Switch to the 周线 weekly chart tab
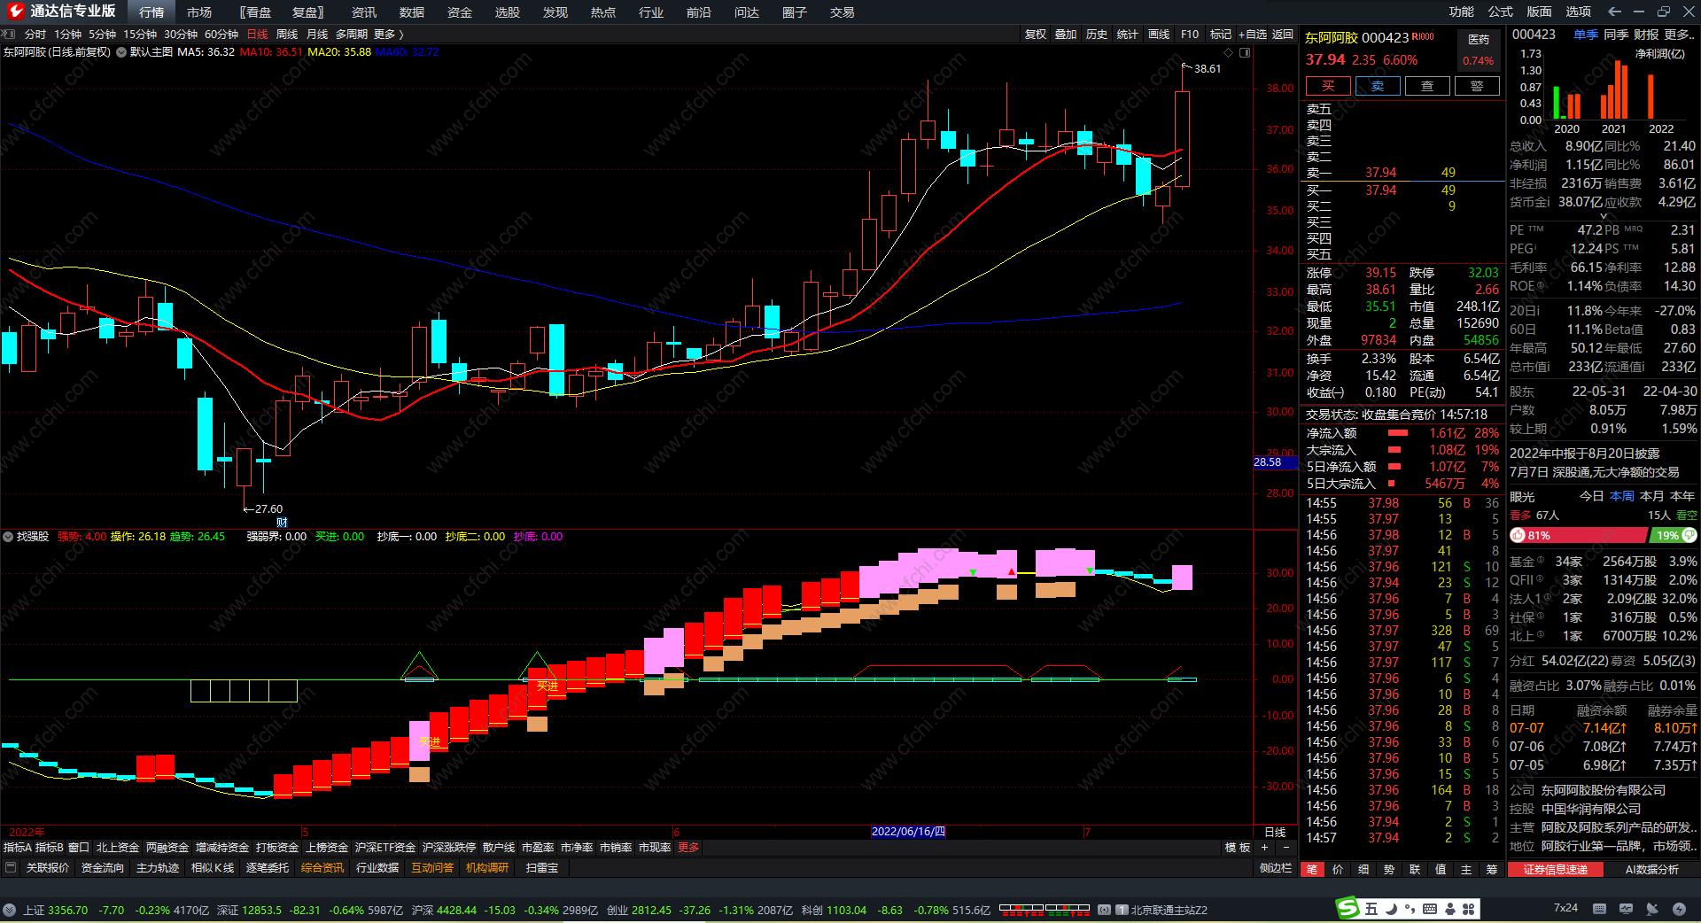 287,34
